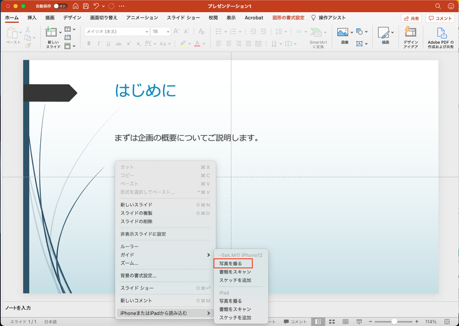
Task: Select 写真を撮る under iPhone12
Action: coord(231,264)
